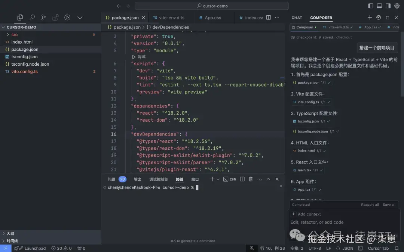Go forward with the right arrow
404x252 pixels.
click(128, 6)
